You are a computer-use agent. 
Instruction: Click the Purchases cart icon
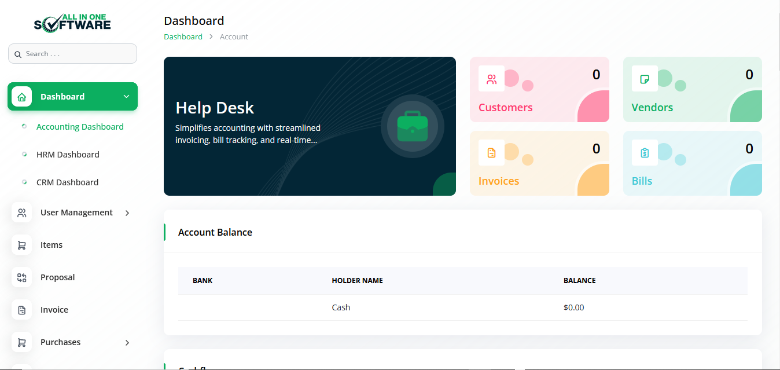point(22,342)
